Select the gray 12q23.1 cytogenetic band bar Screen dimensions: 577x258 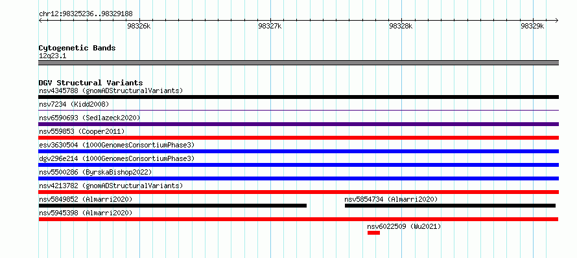coord(298,63)
